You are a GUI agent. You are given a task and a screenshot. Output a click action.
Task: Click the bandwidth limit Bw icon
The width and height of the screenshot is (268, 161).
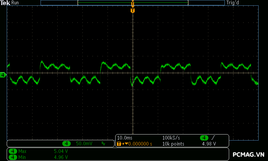click(x=103, y=144)
